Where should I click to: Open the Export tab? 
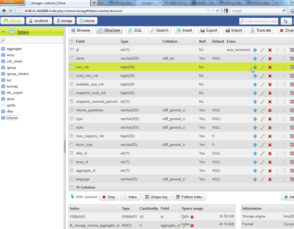209,30
